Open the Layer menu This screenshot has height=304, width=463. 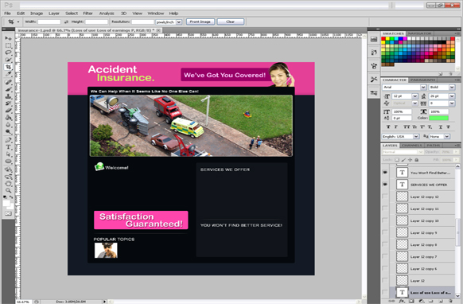pyautogui.click(x=54, y=14)
